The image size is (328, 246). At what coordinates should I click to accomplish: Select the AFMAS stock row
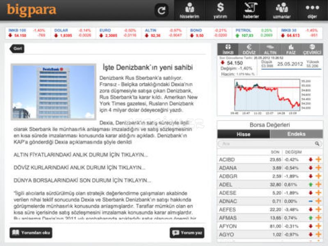pyautogui.click(x=270, y=218)
